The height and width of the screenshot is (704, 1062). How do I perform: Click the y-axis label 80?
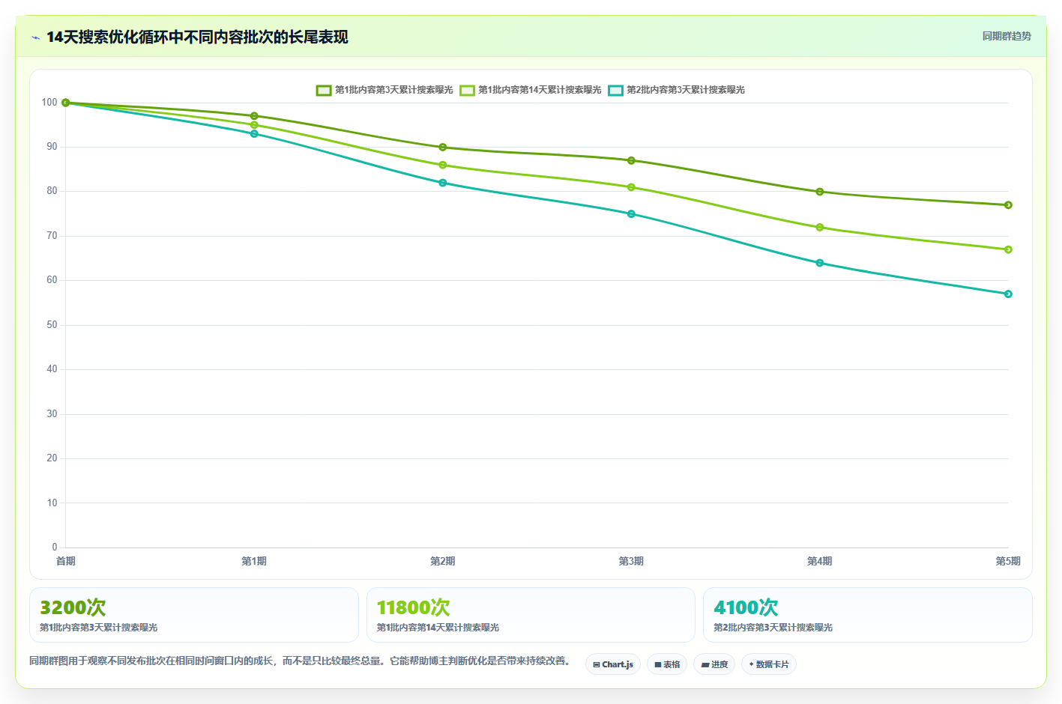coord(52,191)
